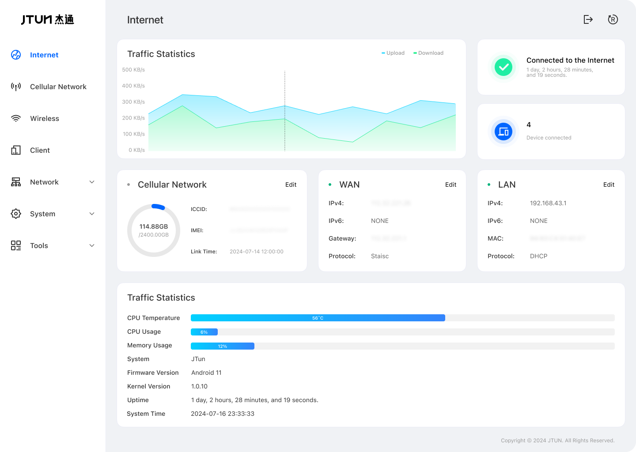
Task: Click the Memory Usage 12% bar
Action: click(x=223, y=346)
